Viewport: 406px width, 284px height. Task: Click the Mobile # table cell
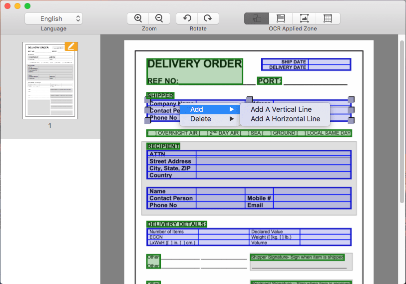259,198
